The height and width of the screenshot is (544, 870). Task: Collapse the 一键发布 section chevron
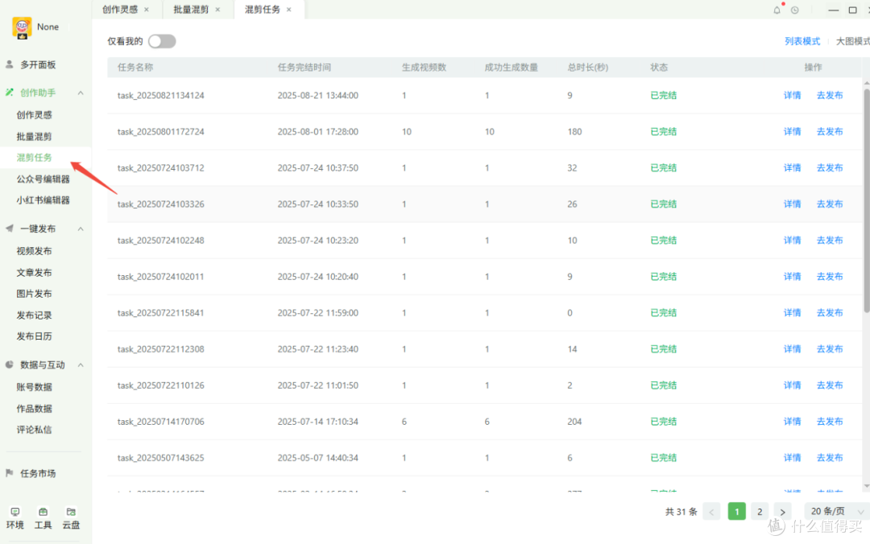click(x=81, y=229)
